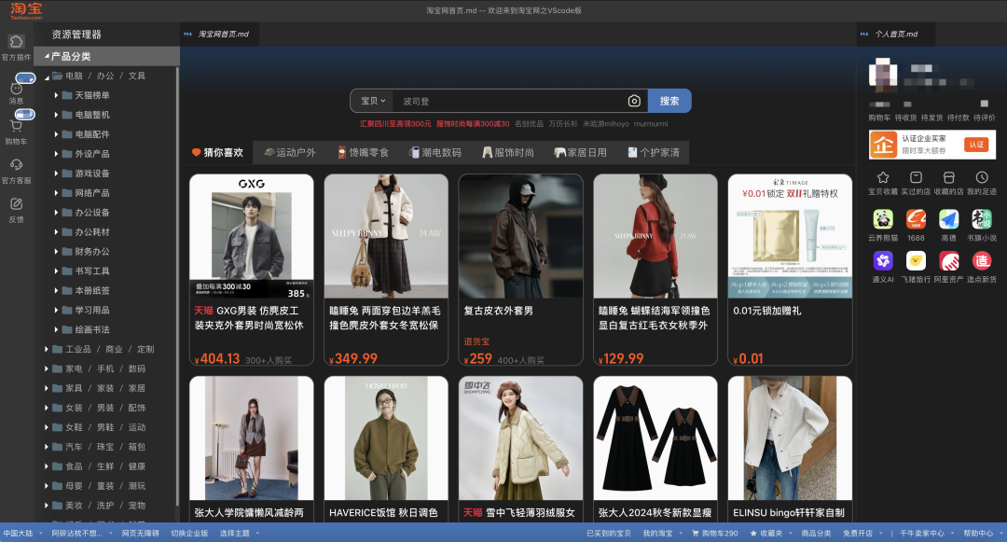Open 官方客服 headset icon in left sidebar

(16, 165)
